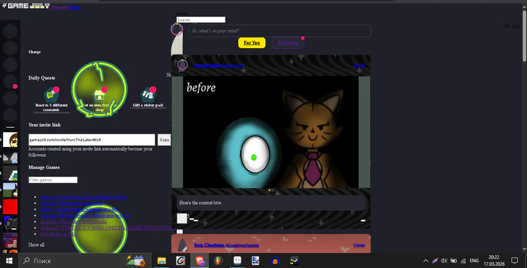The image size is (527, 268).
Task: Copy the invite link with Copy button
Action: [x=165, y=140]
